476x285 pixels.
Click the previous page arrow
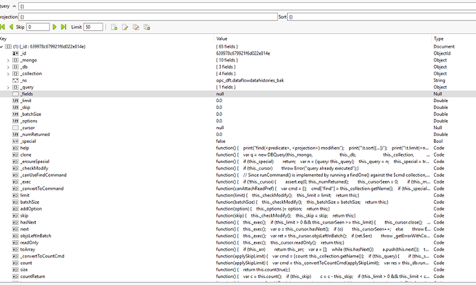pyautogui.click(x=12, y=27)
